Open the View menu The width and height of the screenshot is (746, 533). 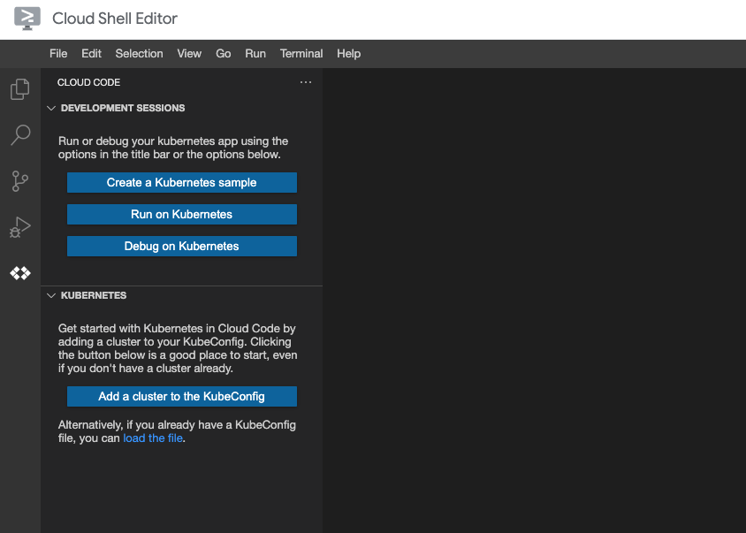[x=188, y=53]
